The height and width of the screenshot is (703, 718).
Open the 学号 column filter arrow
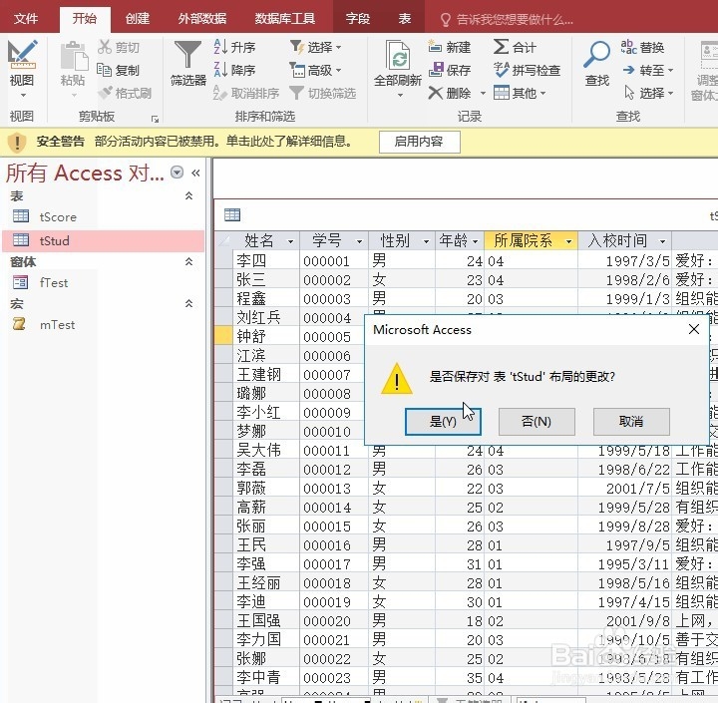click(359, 241)
